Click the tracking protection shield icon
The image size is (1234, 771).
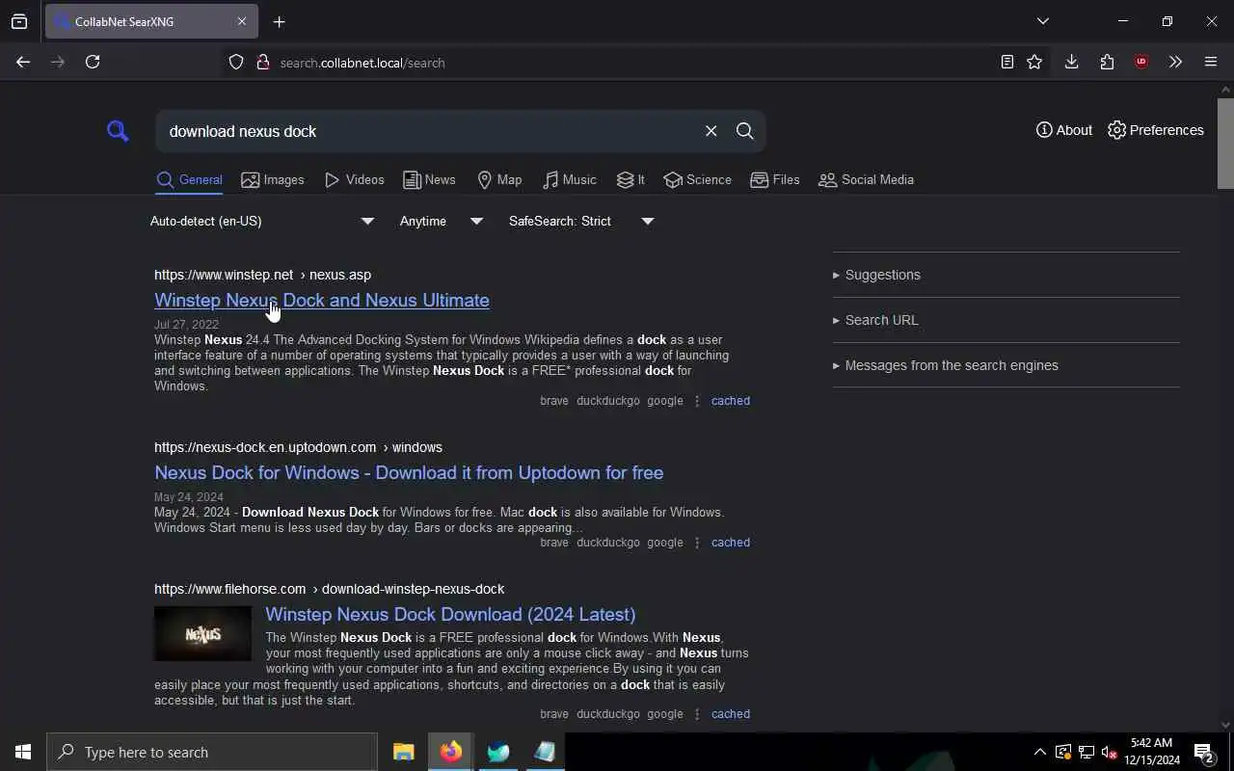(236, 63)
